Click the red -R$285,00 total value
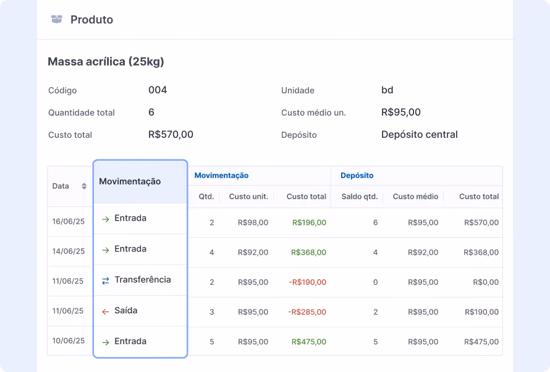 click(x=307, y=311)
